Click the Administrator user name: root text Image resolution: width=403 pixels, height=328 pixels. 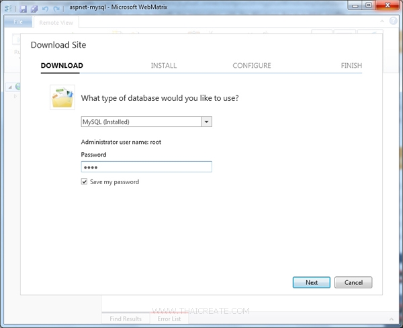tap(121, 142)
